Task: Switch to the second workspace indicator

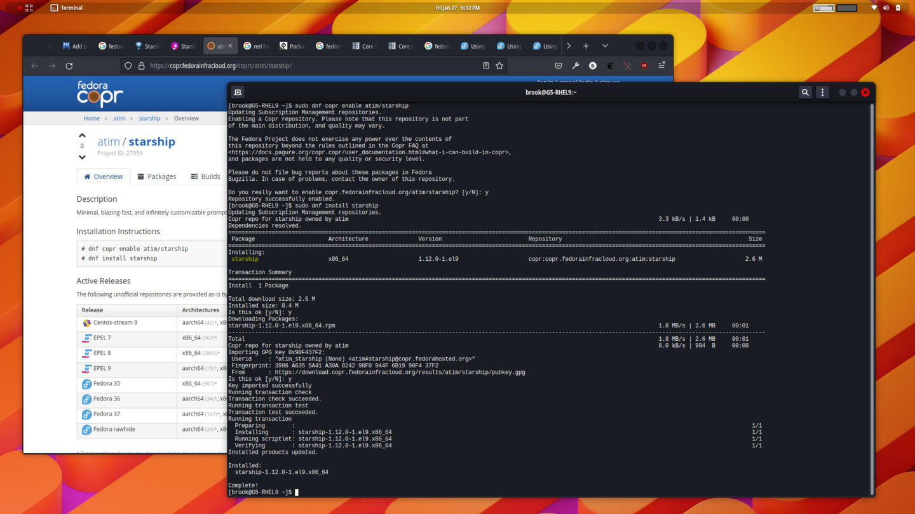Action: [x=847, y=8]
